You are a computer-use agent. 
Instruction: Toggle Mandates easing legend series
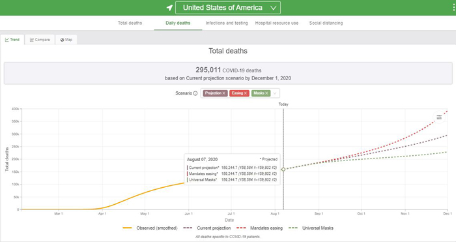(x=260, y=228)
